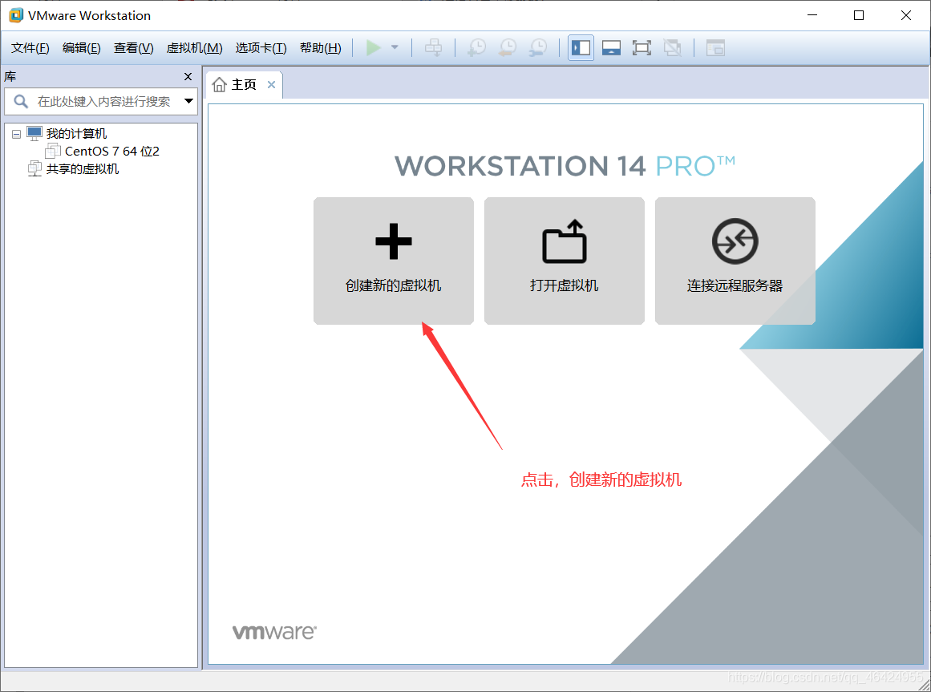This screenshot has height=692, width=931.
Task: Click the revert to snapshot toolbar icon
Action: coord(508,47)
